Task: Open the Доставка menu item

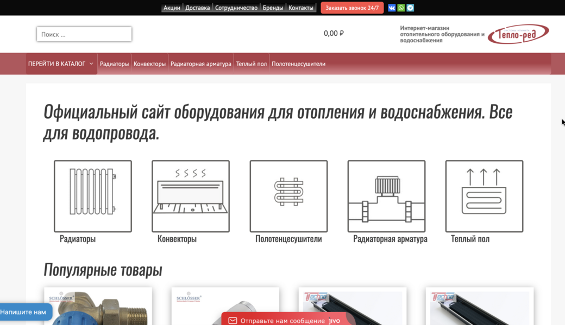Action: (197, 8)
